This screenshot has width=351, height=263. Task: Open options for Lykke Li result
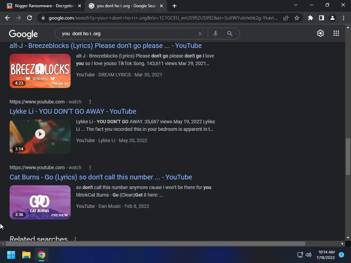pos(90,102)
